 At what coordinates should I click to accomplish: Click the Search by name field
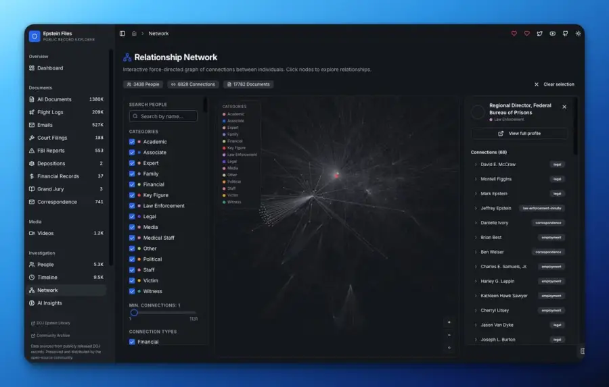click(x=163, y=116)
